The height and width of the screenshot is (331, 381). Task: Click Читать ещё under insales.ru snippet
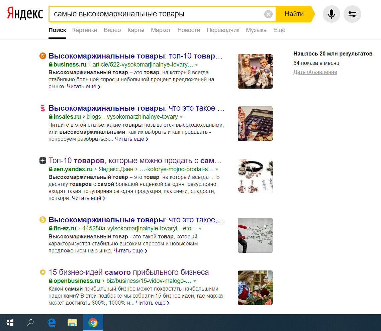tap(131, 139)
